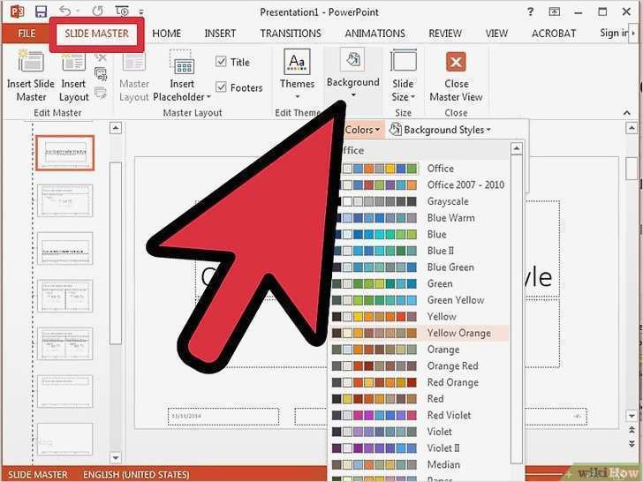The height and width of the screenshot is (482, 643).
Task: Pick Green Yellow color scheme
Action: pyautogui.click(x=420, y=300)
